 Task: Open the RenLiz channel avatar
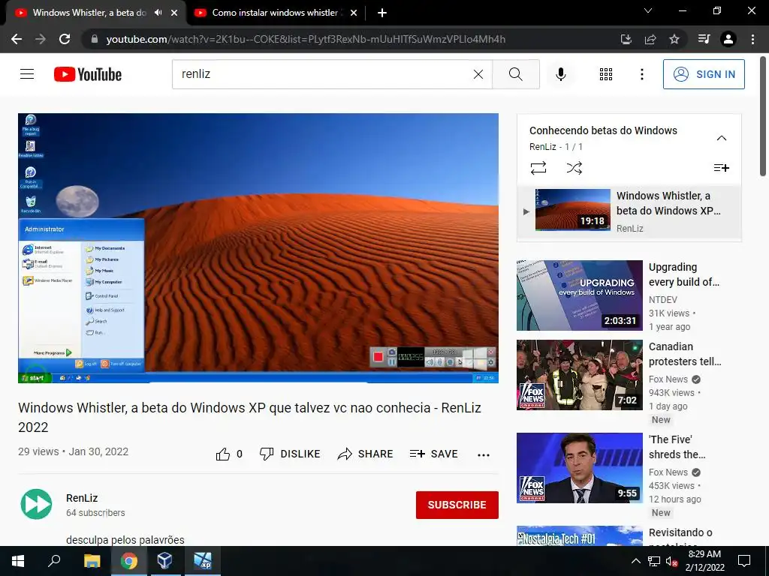[x=36, y=504]
